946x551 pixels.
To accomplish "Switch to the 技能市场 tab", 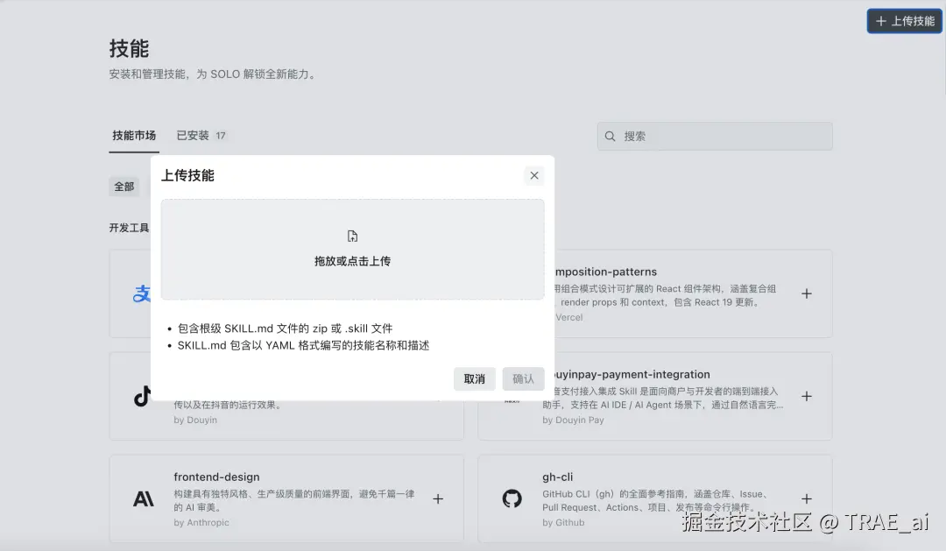I will (134, 136).
